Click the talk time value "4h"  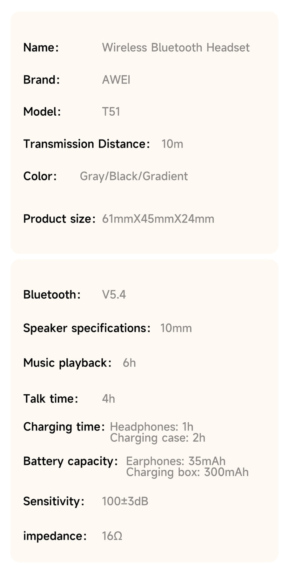pos(109,399)
